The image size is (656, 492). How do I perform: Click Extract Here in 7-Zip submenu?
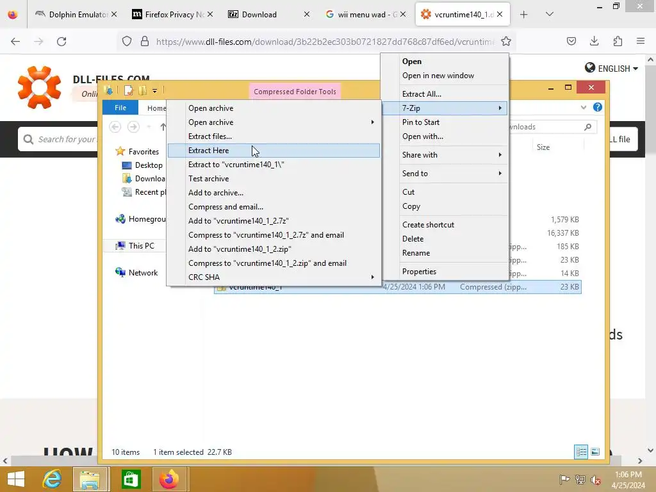pyautogui.click(x=274, y=151)
